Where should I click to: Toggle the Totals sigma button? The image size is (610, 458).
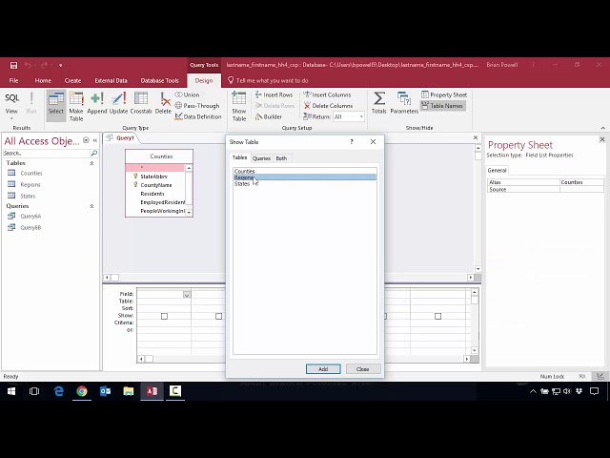pos(379,103)
